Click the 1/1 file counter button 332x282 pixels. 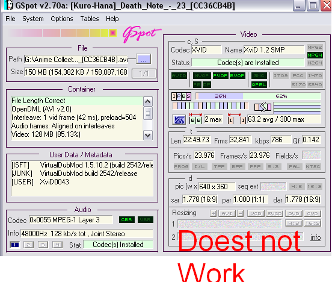(144, 74)
